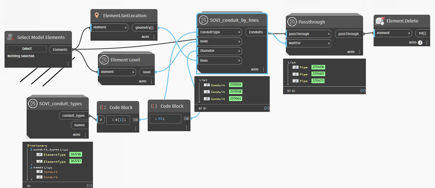The height and width of the screenshot is (188, 435).
Task: Click Element Level's level output port
Action: pyautogui.click(x=147, y=72)
